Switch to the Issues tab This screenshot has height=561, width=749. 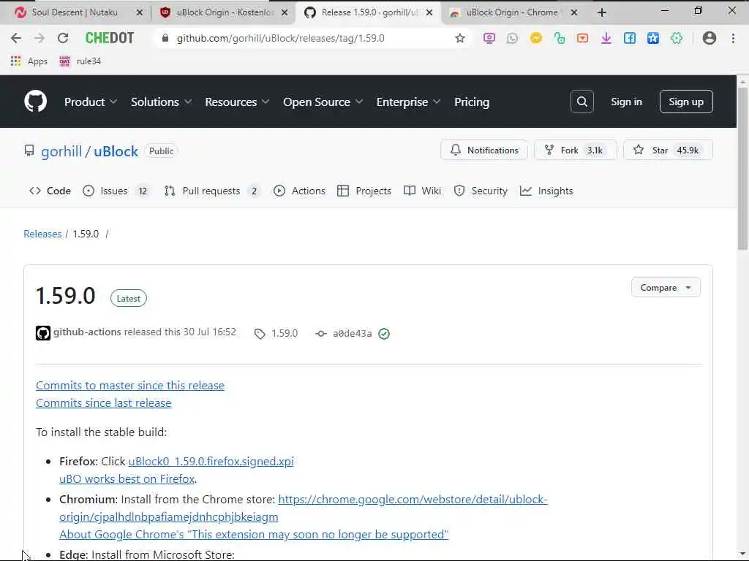click(x=116, y=191)
